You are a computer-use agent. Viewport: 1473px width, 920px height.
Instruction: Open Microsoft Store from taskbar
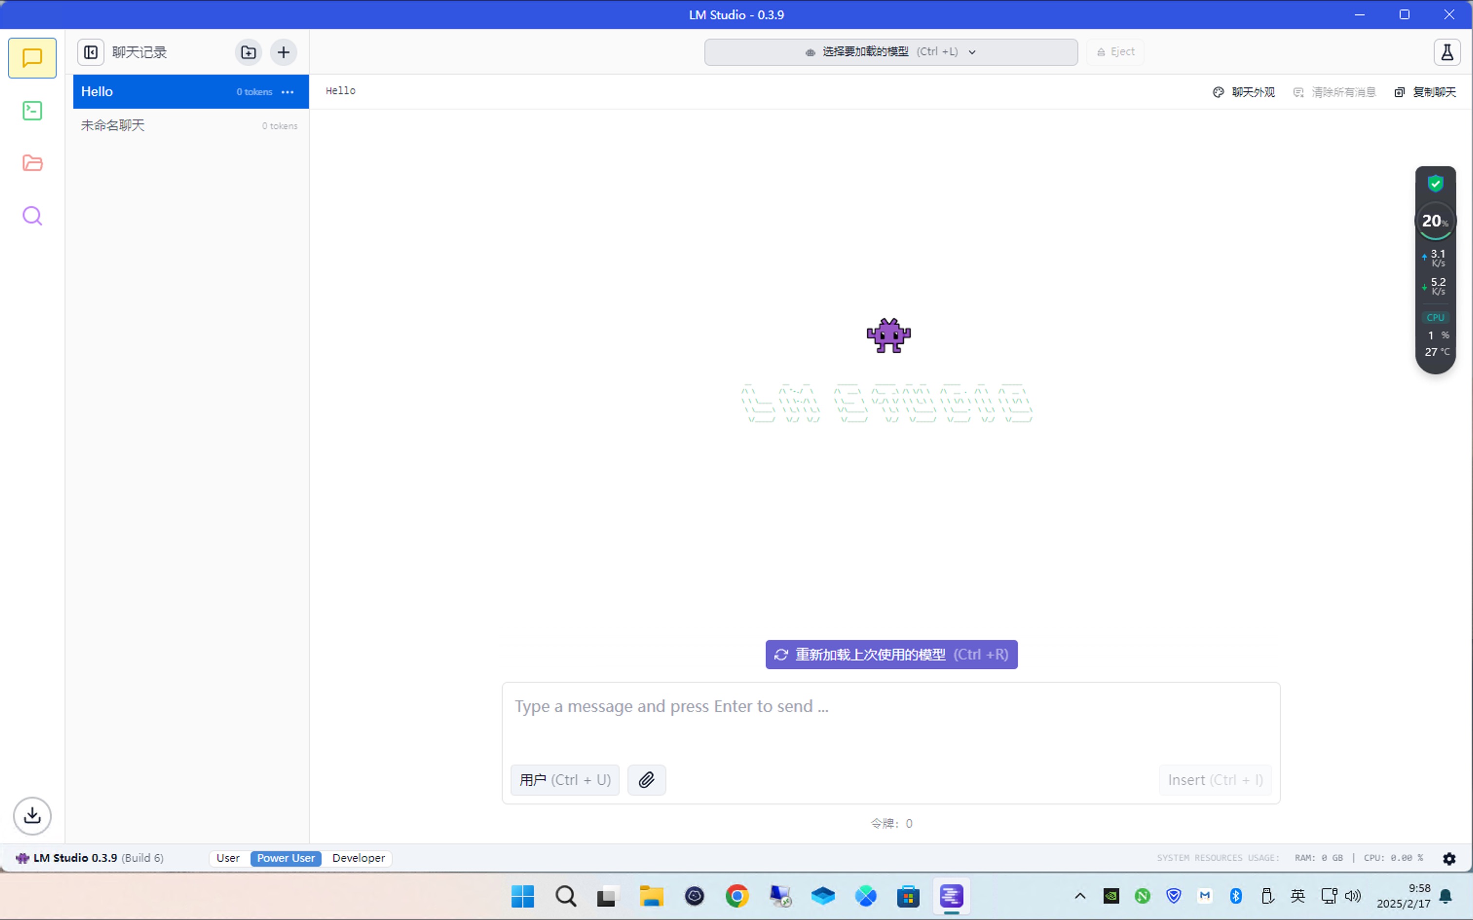pyautogui.click(x=908, y=896)
